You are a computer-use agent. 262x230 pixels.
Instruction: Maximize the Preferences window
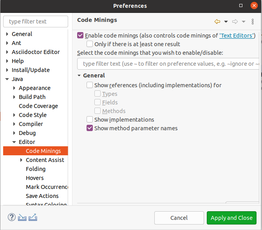pos(241,6)
